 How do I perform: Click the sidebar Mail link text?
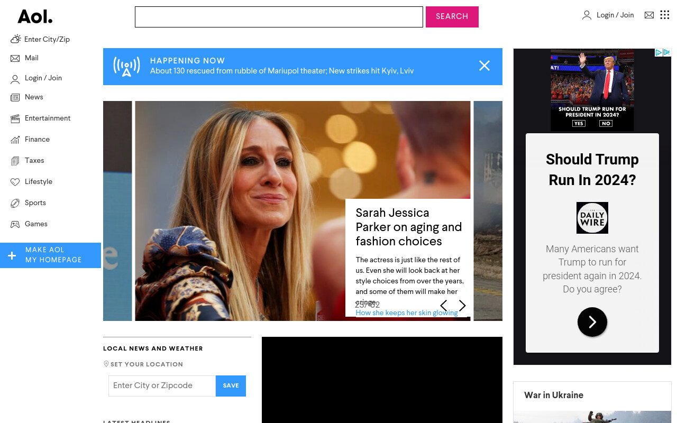32,58
